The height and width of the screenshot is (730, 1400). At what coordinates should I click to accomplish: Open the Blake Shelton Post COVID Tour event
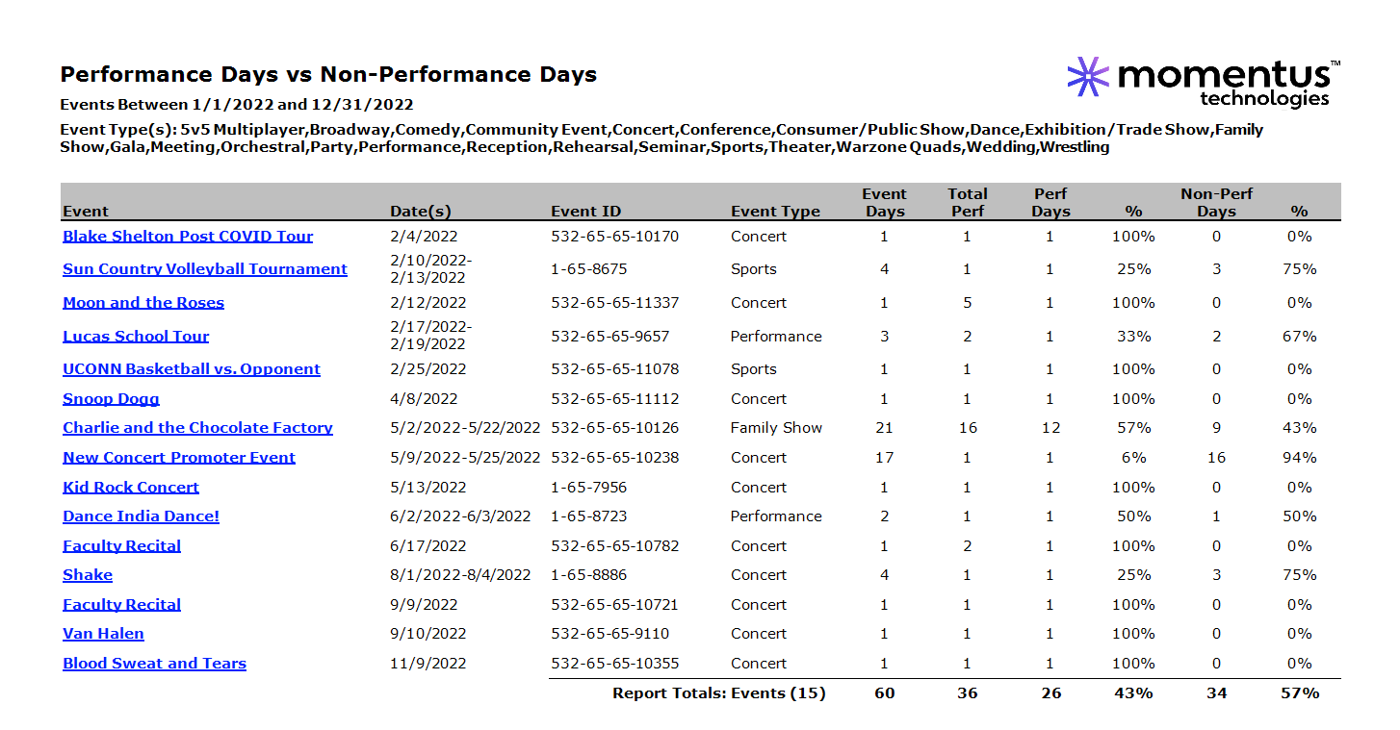pos(187,236)
